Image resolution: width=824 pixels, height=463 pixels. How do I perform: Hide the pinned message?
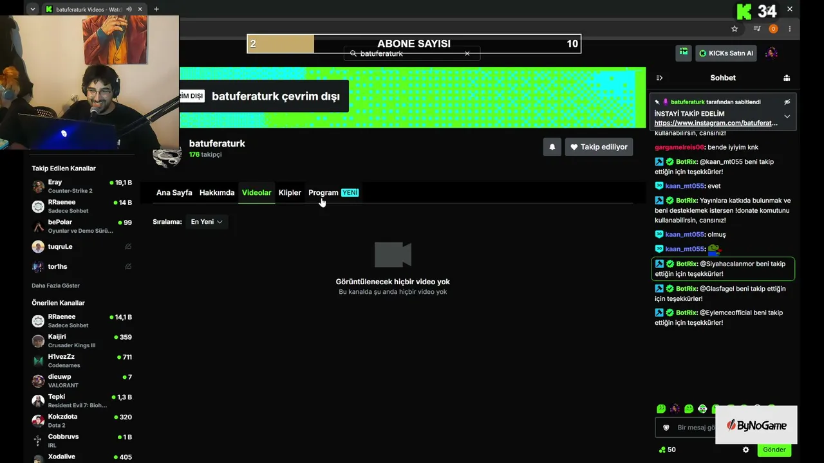(787, 102)
